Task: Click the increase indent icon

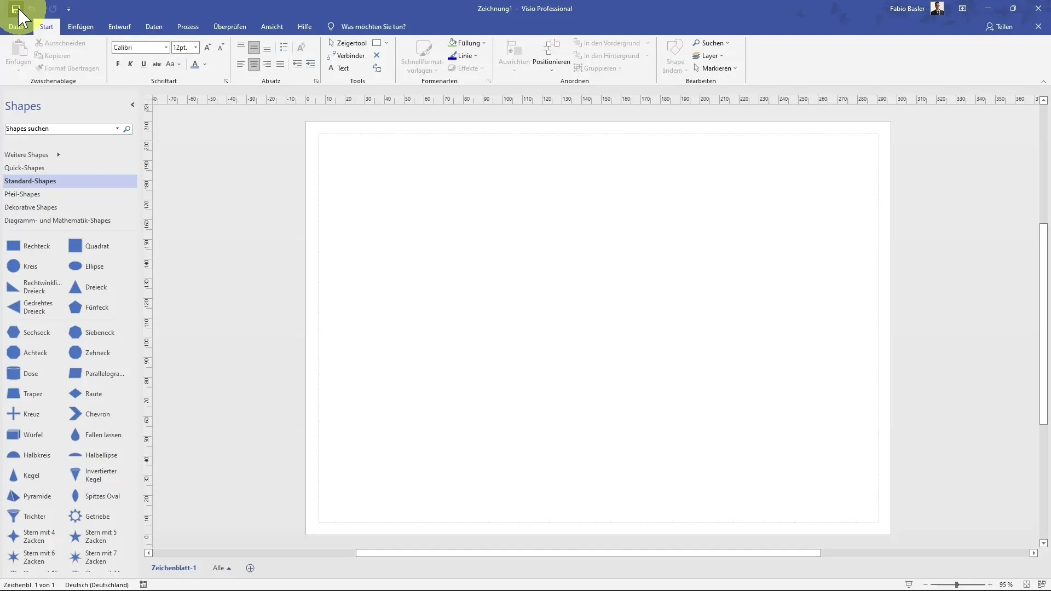Action: pos(310,64)
